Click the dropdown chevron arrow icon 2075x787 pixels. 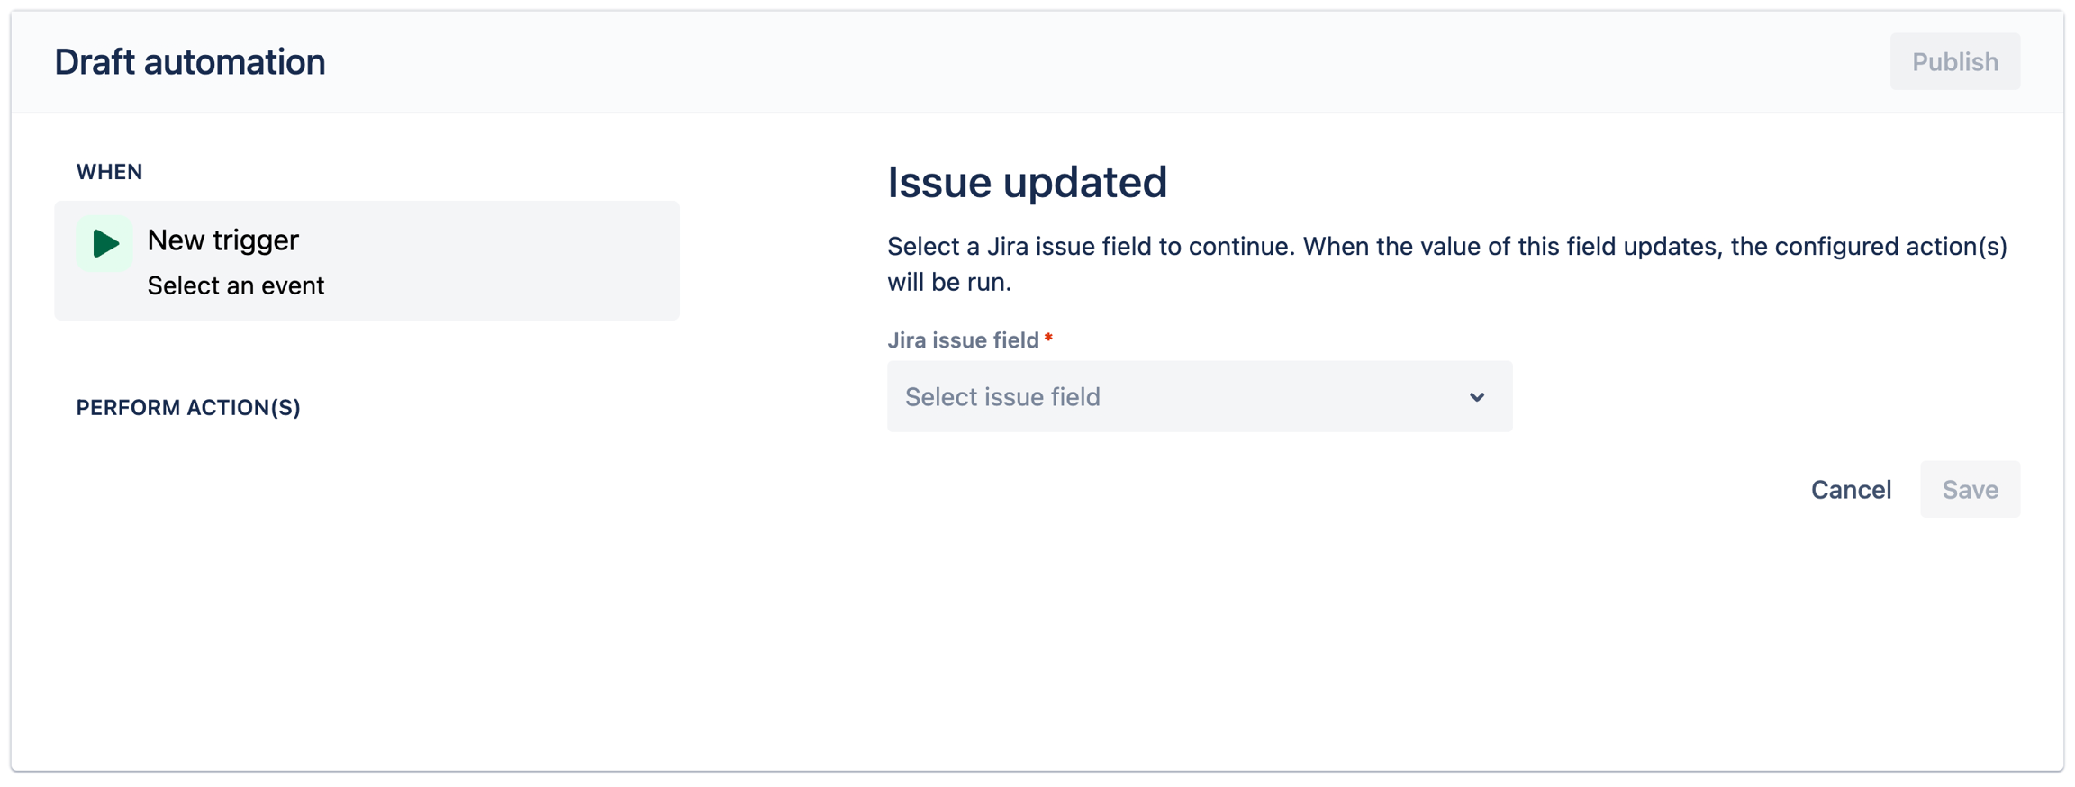pos(1477,397)
